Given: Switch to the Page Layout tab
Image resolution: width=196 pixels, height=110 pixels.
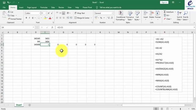Looking at the screenshot, I should tap(32, 7).
